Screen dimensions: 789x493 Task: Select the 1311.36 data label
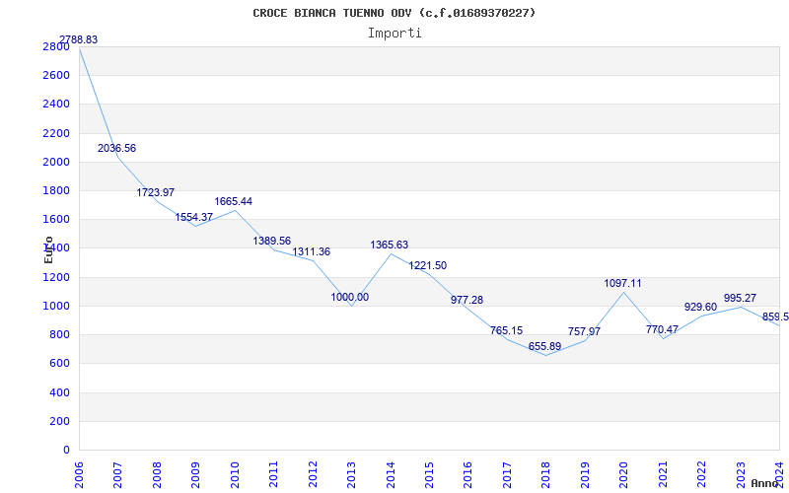312,252
